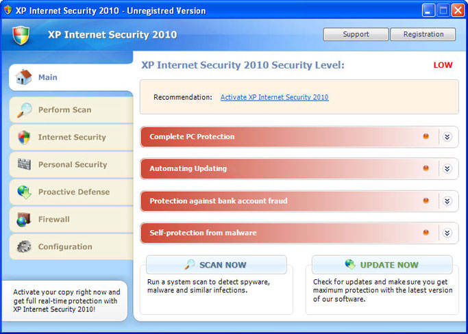Screen dimensions: 468x334
Task: Click the small shield icon in title bar
Action: 8,10
